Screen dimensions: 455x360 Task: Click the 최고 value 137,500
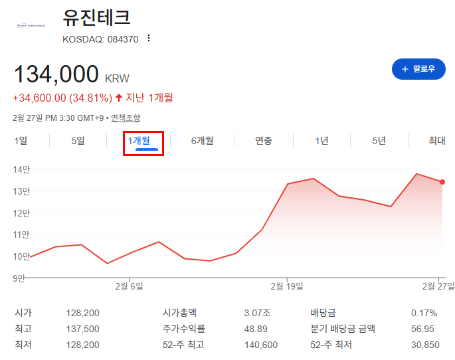[82, 329]
